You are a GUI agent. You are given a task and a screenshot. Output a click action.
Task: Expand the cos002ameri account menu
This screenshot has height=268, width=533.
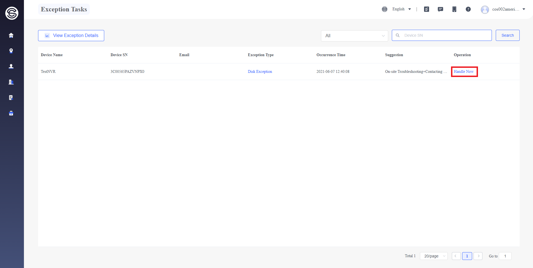point(503,9)
